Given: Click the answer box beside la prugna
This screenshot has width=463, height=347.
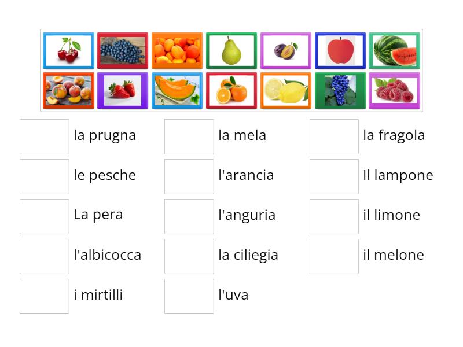Looking at the screenshot, I should point(44,135).
